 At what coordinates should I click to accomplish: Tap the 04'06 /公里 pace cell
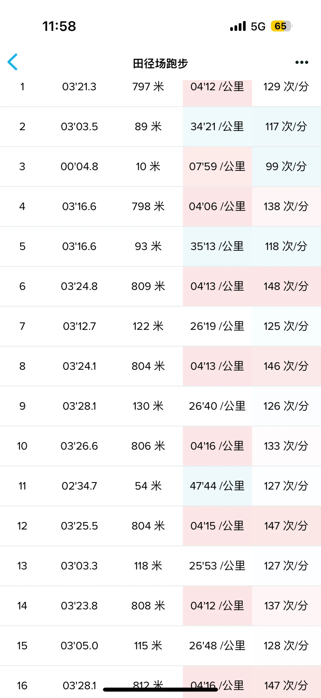[x=217, y=206]
